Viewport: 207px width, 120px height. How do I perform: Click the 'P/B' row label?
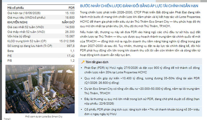[x=10, y=60]
